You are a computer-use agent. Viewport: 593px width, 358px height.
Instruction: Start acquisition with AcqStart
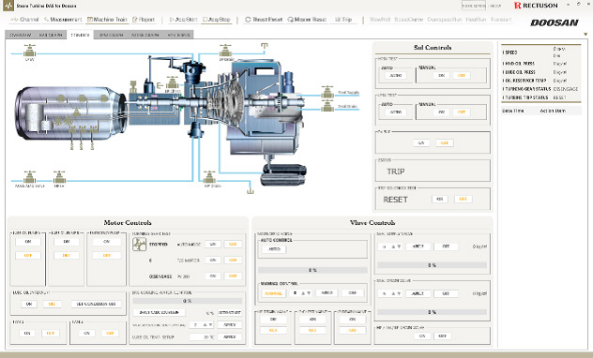(183, 20)
